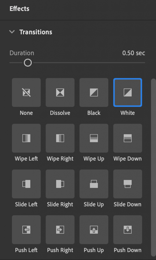Select the Slide Right transition
Screen dimensions: 156x260
click(60, 184)
